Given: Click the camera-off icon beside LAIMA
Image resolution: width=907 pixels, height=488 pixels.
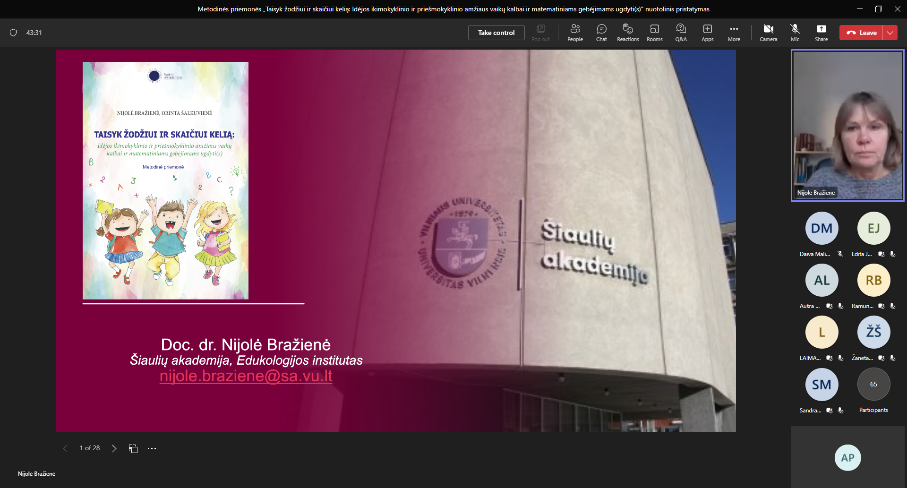Looking at the screenshot, I should (830, 358).
